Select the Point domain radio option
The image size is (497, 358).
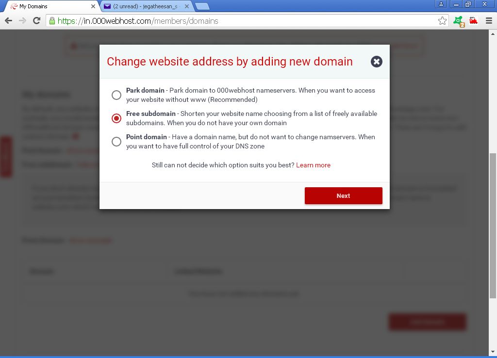tap(116, 141)
